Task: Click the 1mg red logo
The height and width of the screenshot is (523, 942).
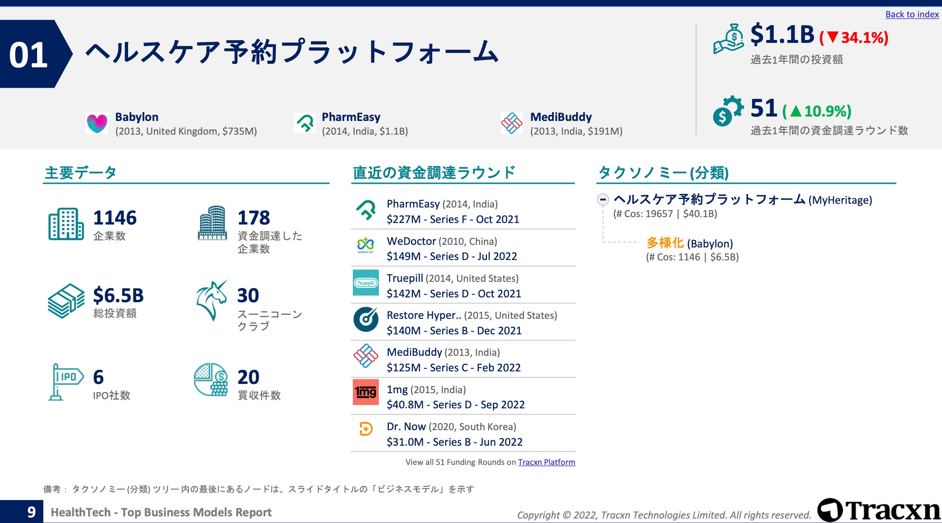Action: [365, 392]
